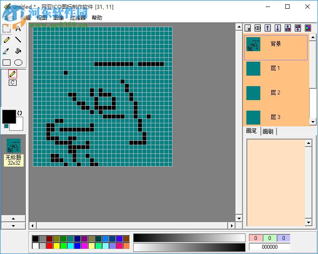
Task: Select the paint bucket fill tool
Action: 18,51
